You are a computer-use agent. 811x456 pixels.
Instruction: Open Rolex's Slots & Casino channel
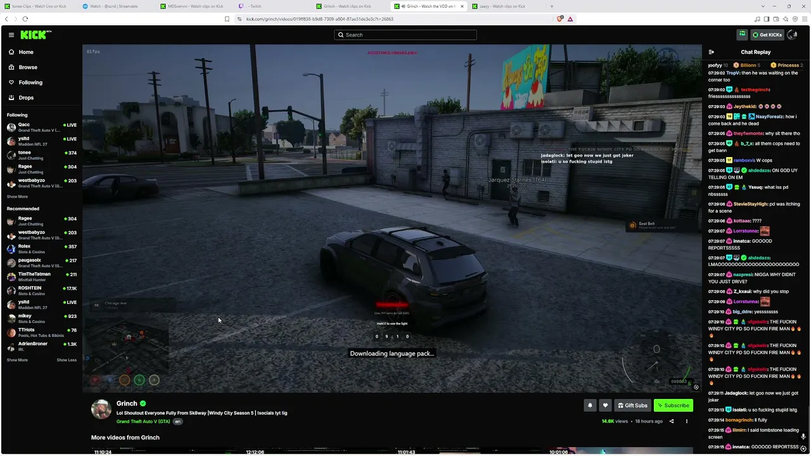[x=41, y=249]
